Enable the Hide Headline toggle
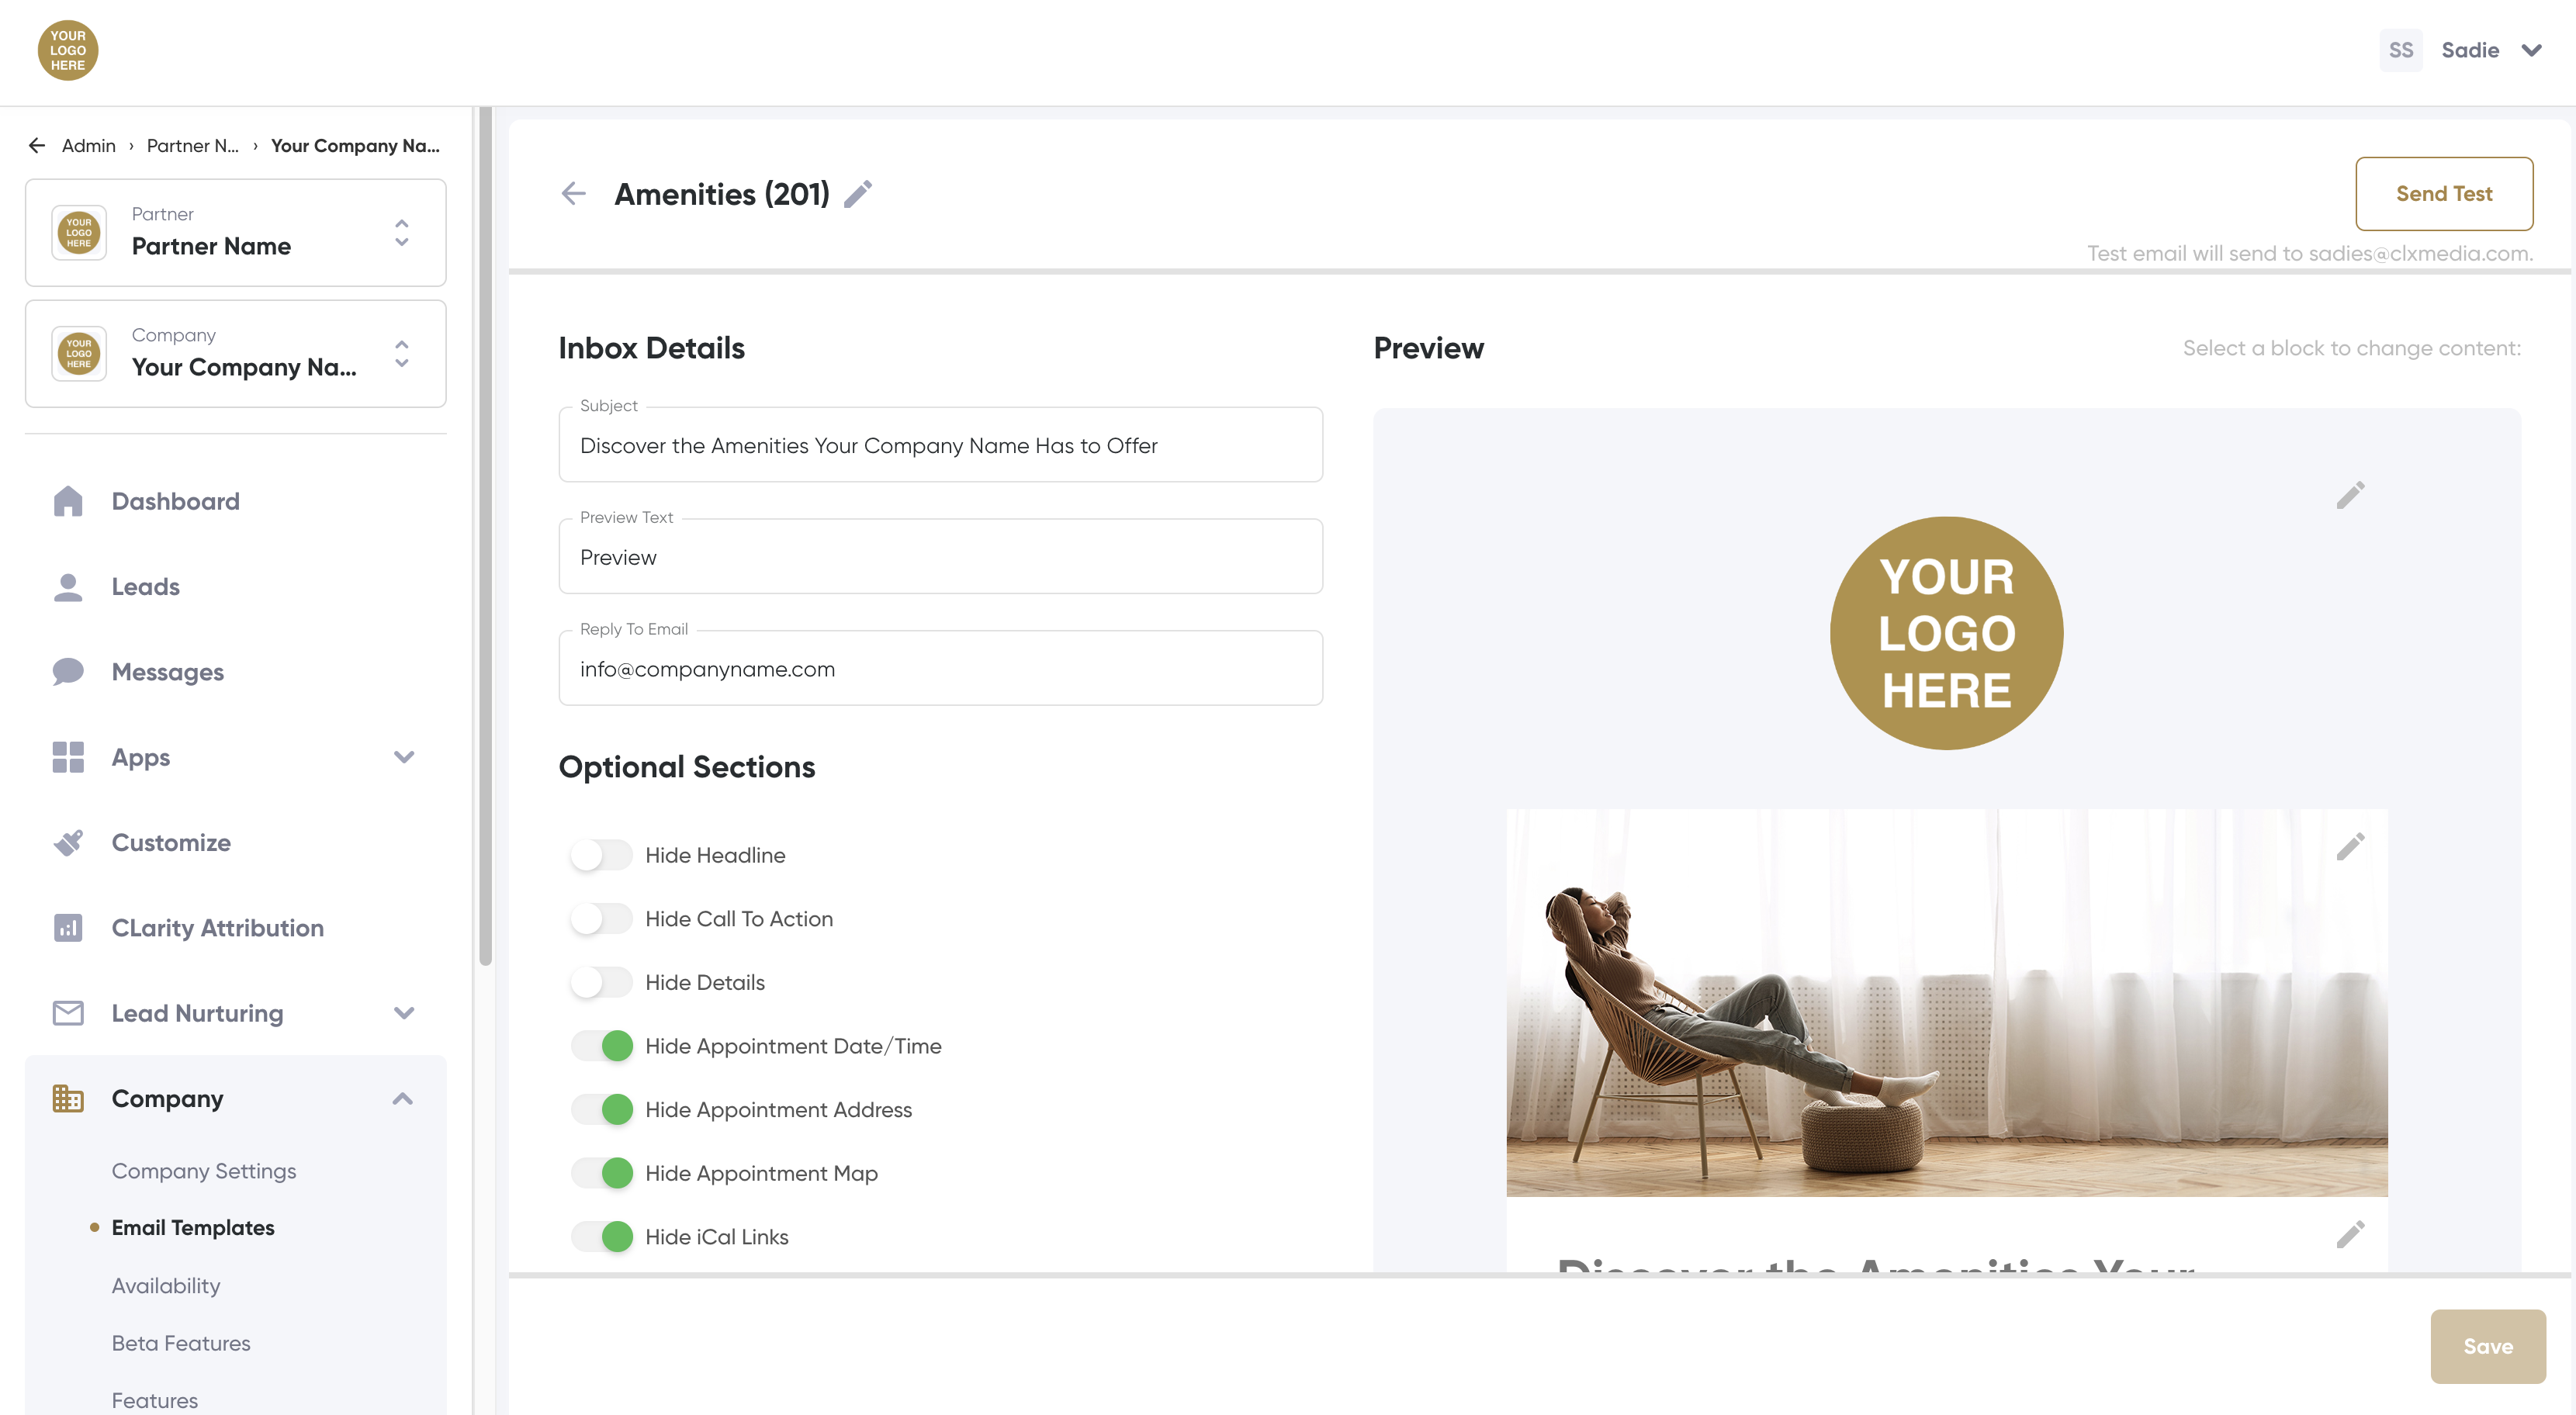The image size is (2576, 1415). [x=601, y=855]
